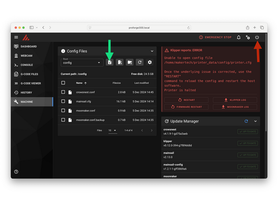Check the moonraker.conf.backup checkbox
278x208 pixels.
[x=63, y=120]
